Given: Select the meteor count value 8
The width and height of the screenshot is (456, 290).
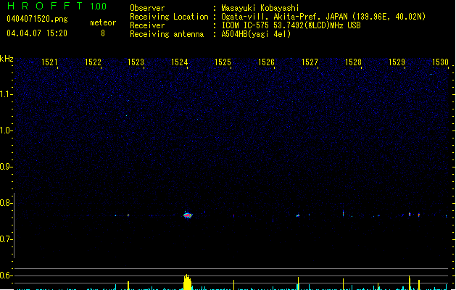Looking at the screenshot, I should 103,33.
